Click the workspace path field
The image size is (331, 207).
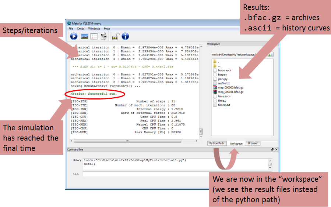click(239, 55)
